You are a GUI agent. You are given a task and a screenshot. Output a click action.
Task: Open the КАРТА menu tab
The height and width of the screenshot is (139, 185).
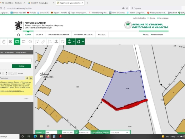click(x=28, y=34)
